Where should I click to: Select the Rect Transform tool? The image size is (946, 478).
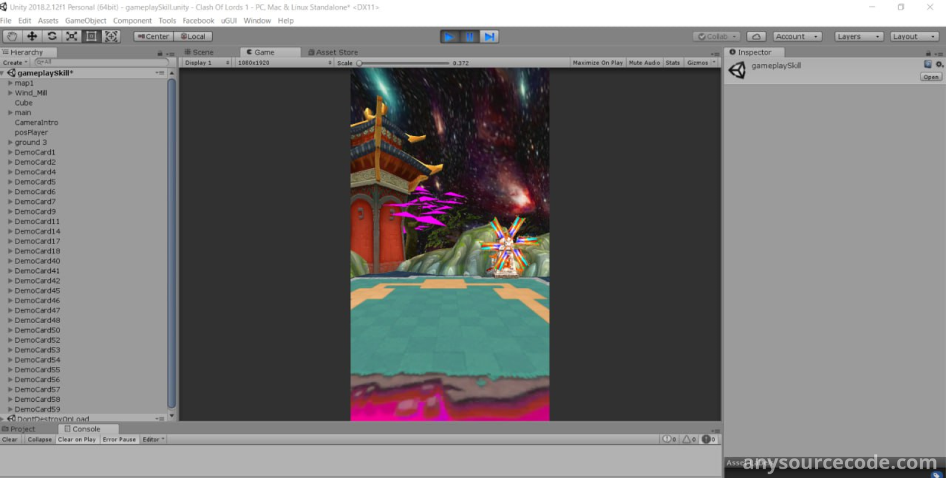pos(91,37)
